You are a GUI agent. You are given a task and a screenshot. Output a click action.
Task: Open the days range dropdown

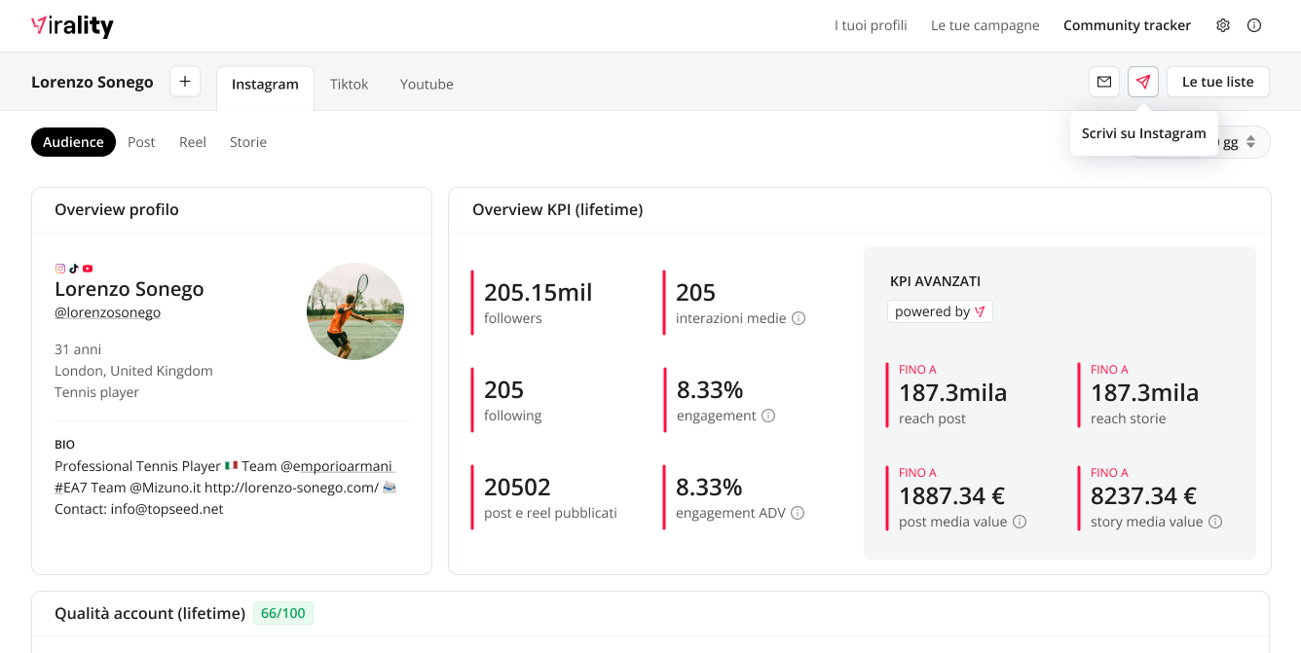click(x=1242, y=142)
